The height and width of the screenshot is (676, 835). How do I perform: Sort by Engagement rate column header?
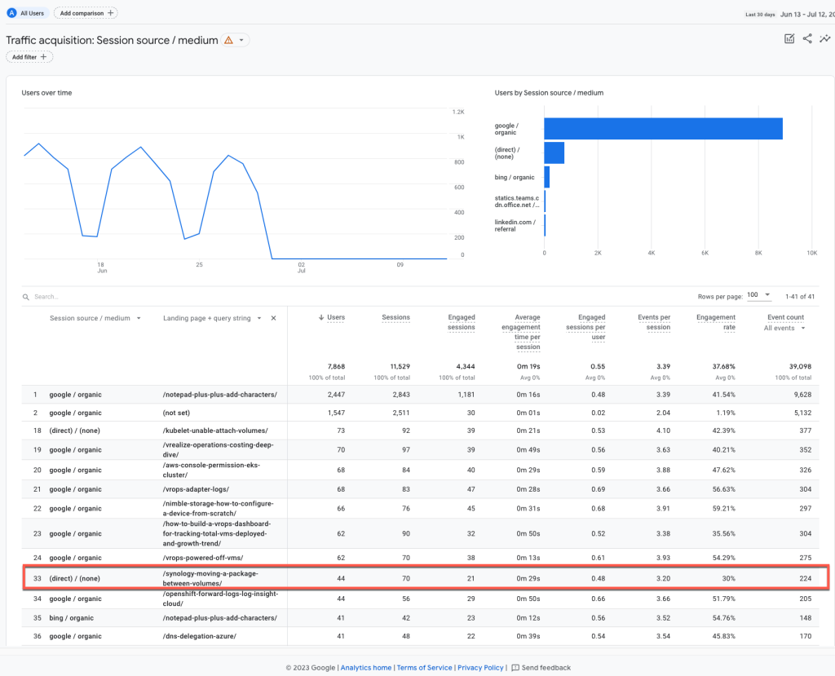click(716, 322)
